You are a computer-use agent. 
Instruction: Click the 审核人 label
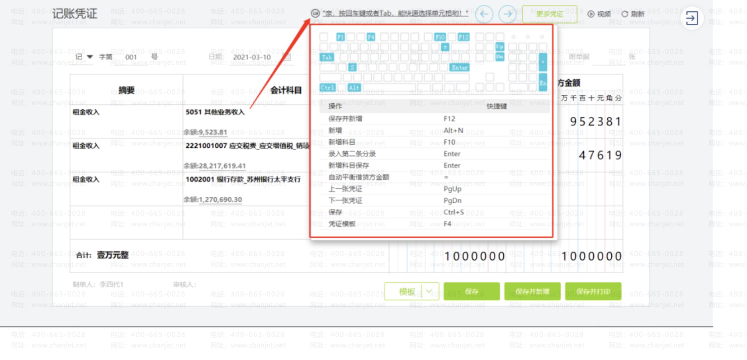(x=185, y=284)
